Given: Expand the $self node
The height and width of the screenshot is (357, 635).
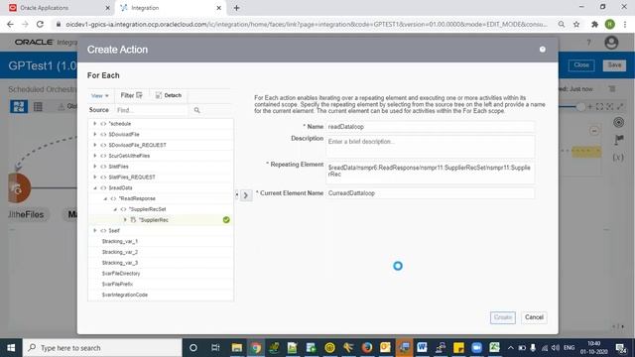Looking at the screenshot, I should click(95, 231).
